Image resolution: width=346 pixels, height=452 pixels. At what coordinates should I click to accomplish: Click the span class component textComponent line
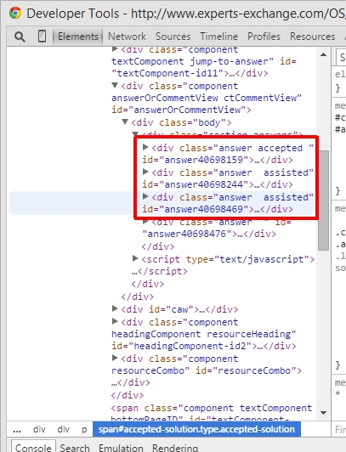pos(212,408)
